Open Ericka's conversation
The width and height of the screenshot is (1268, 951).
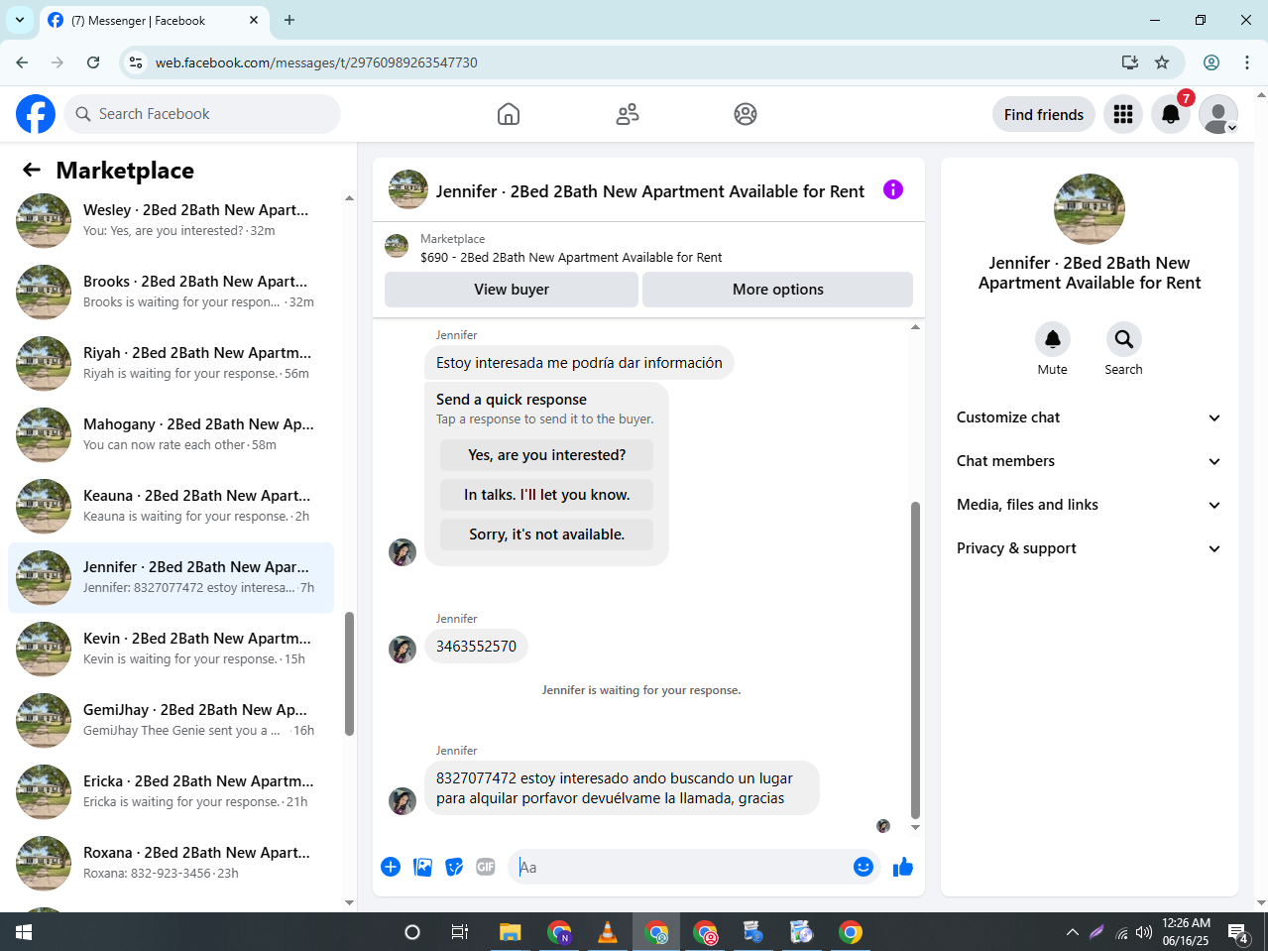pos(171,791)
